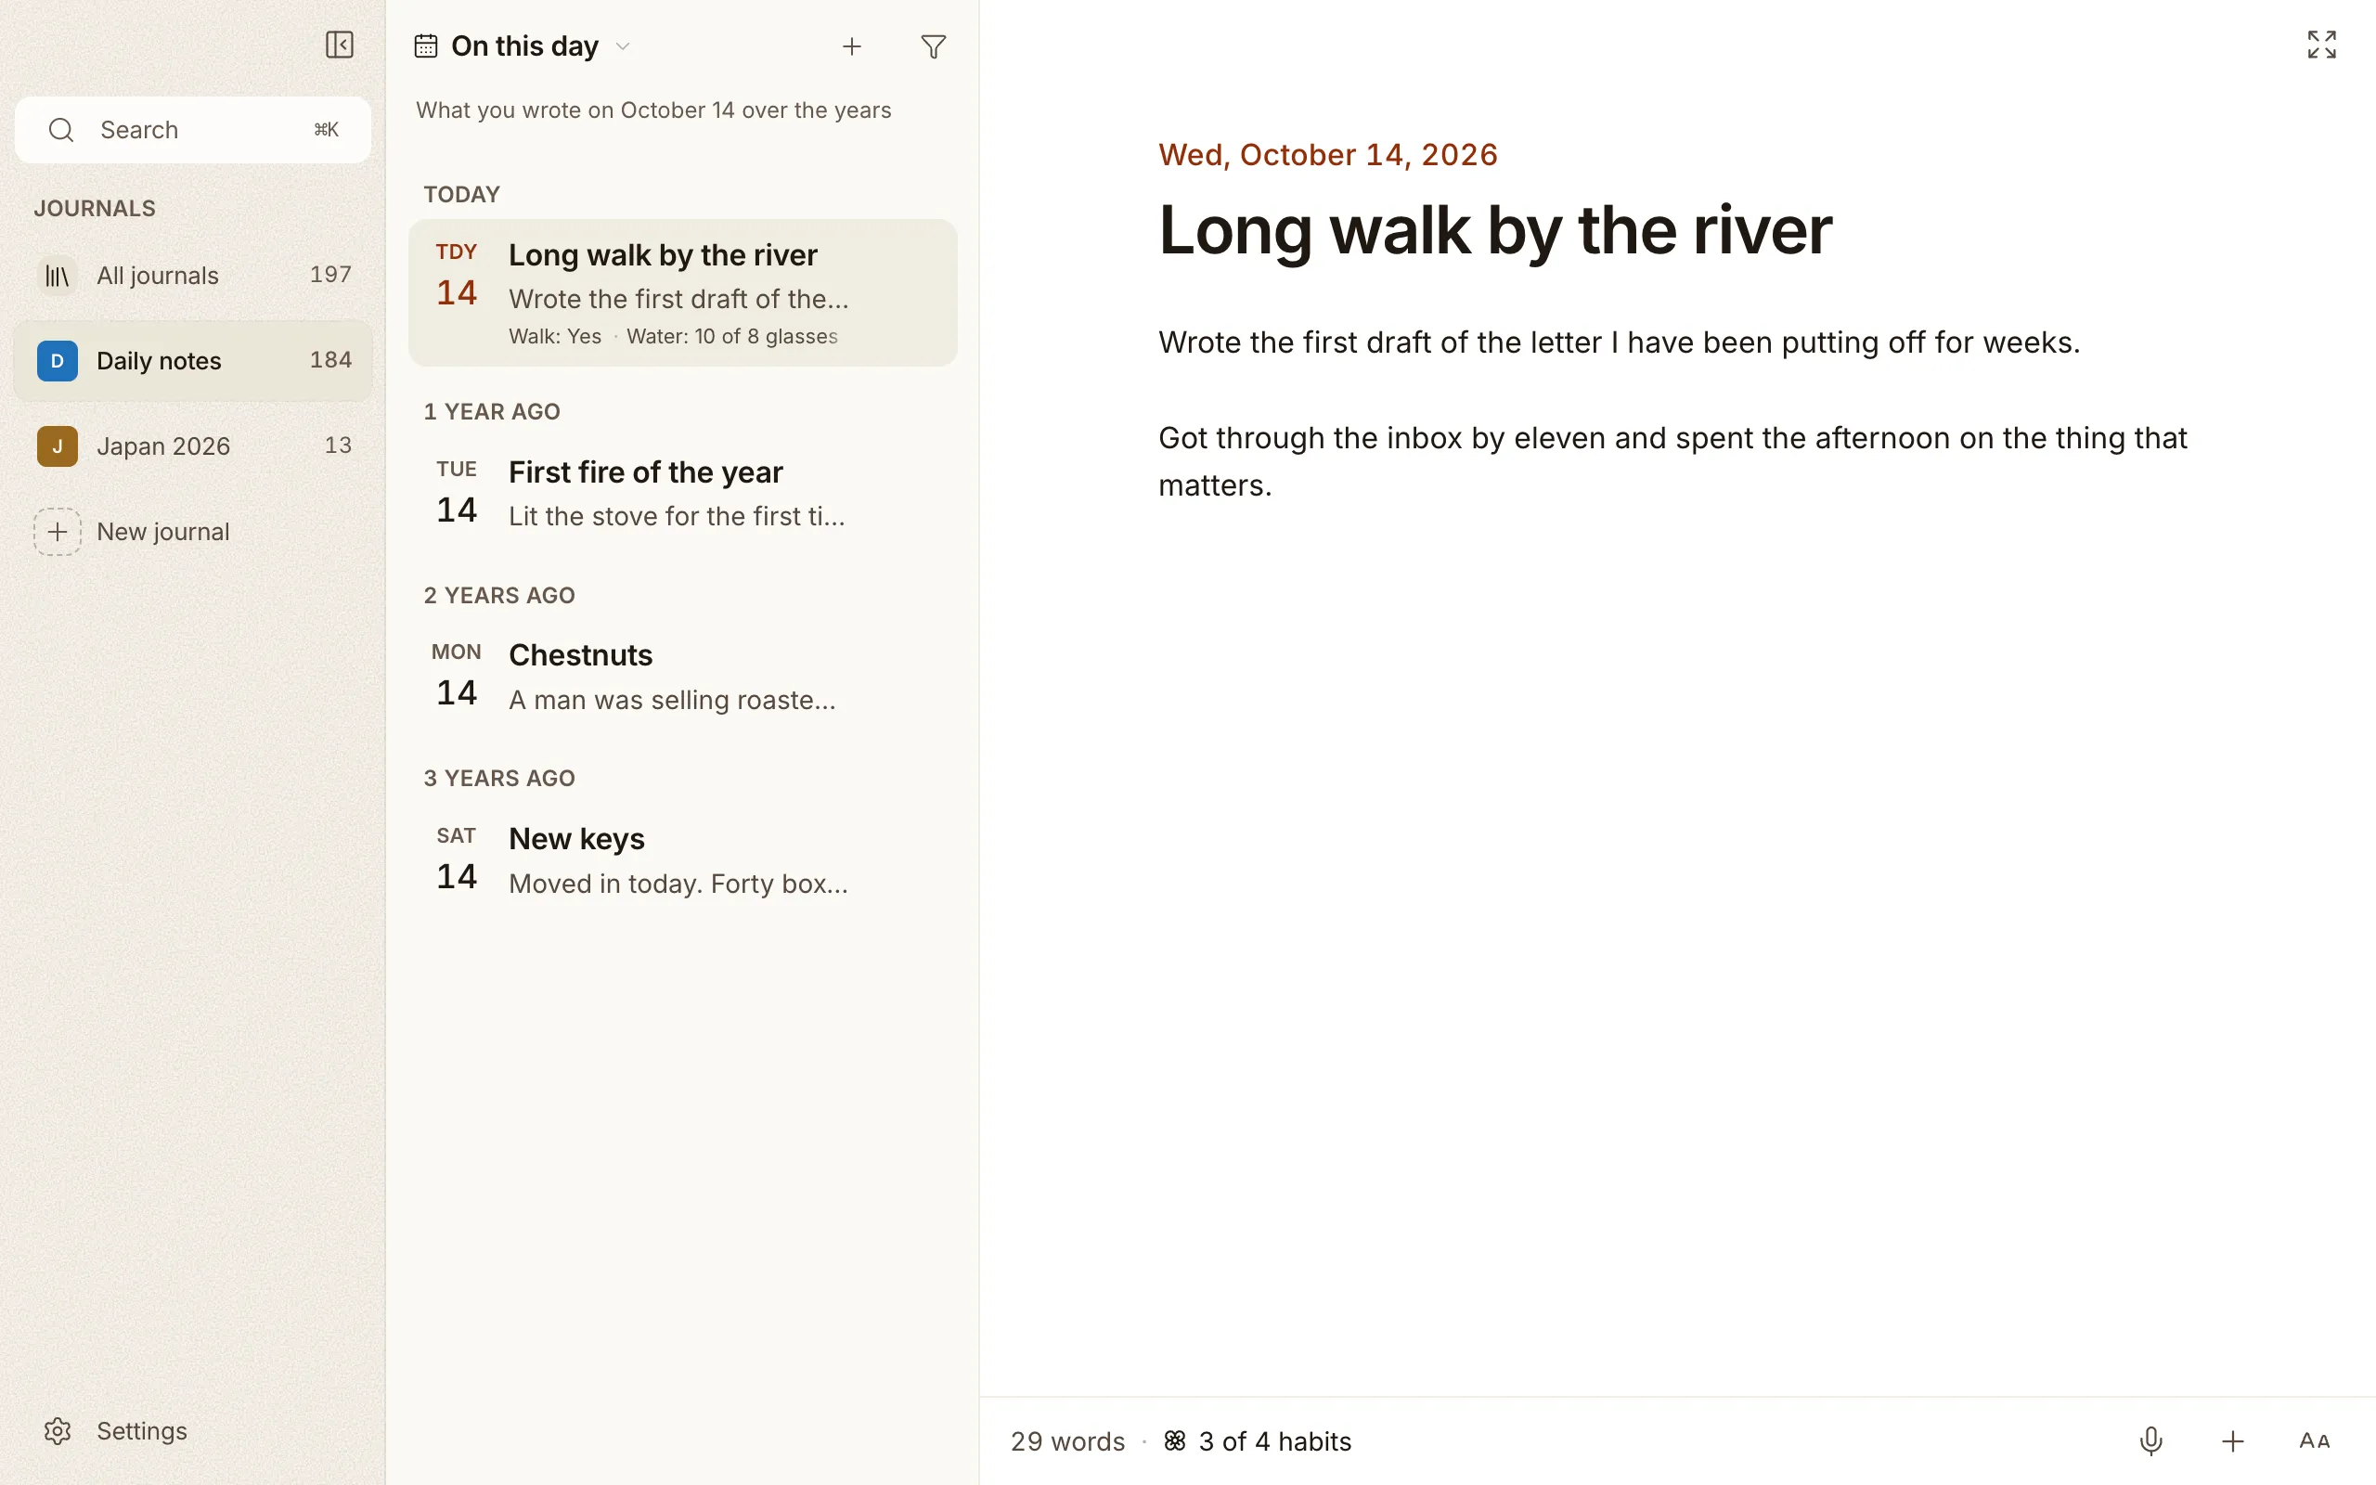Click the 197 count beside All journals
Screen dimensions: 2376x1485
point(330,275)
